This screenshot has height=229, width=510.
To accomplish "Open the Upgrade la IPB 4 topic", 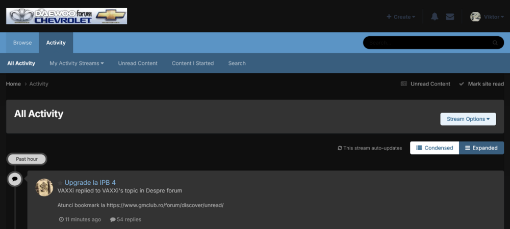I will pos(90,183).
